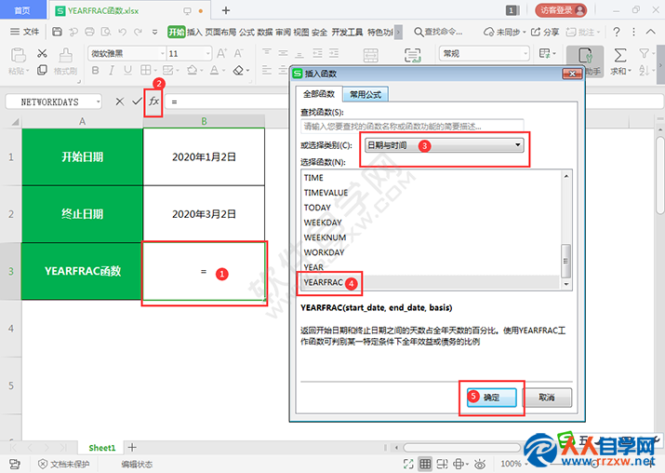Click the 确定 button in dialog
This screenshot has height=473, width=665.
(491, 398)
